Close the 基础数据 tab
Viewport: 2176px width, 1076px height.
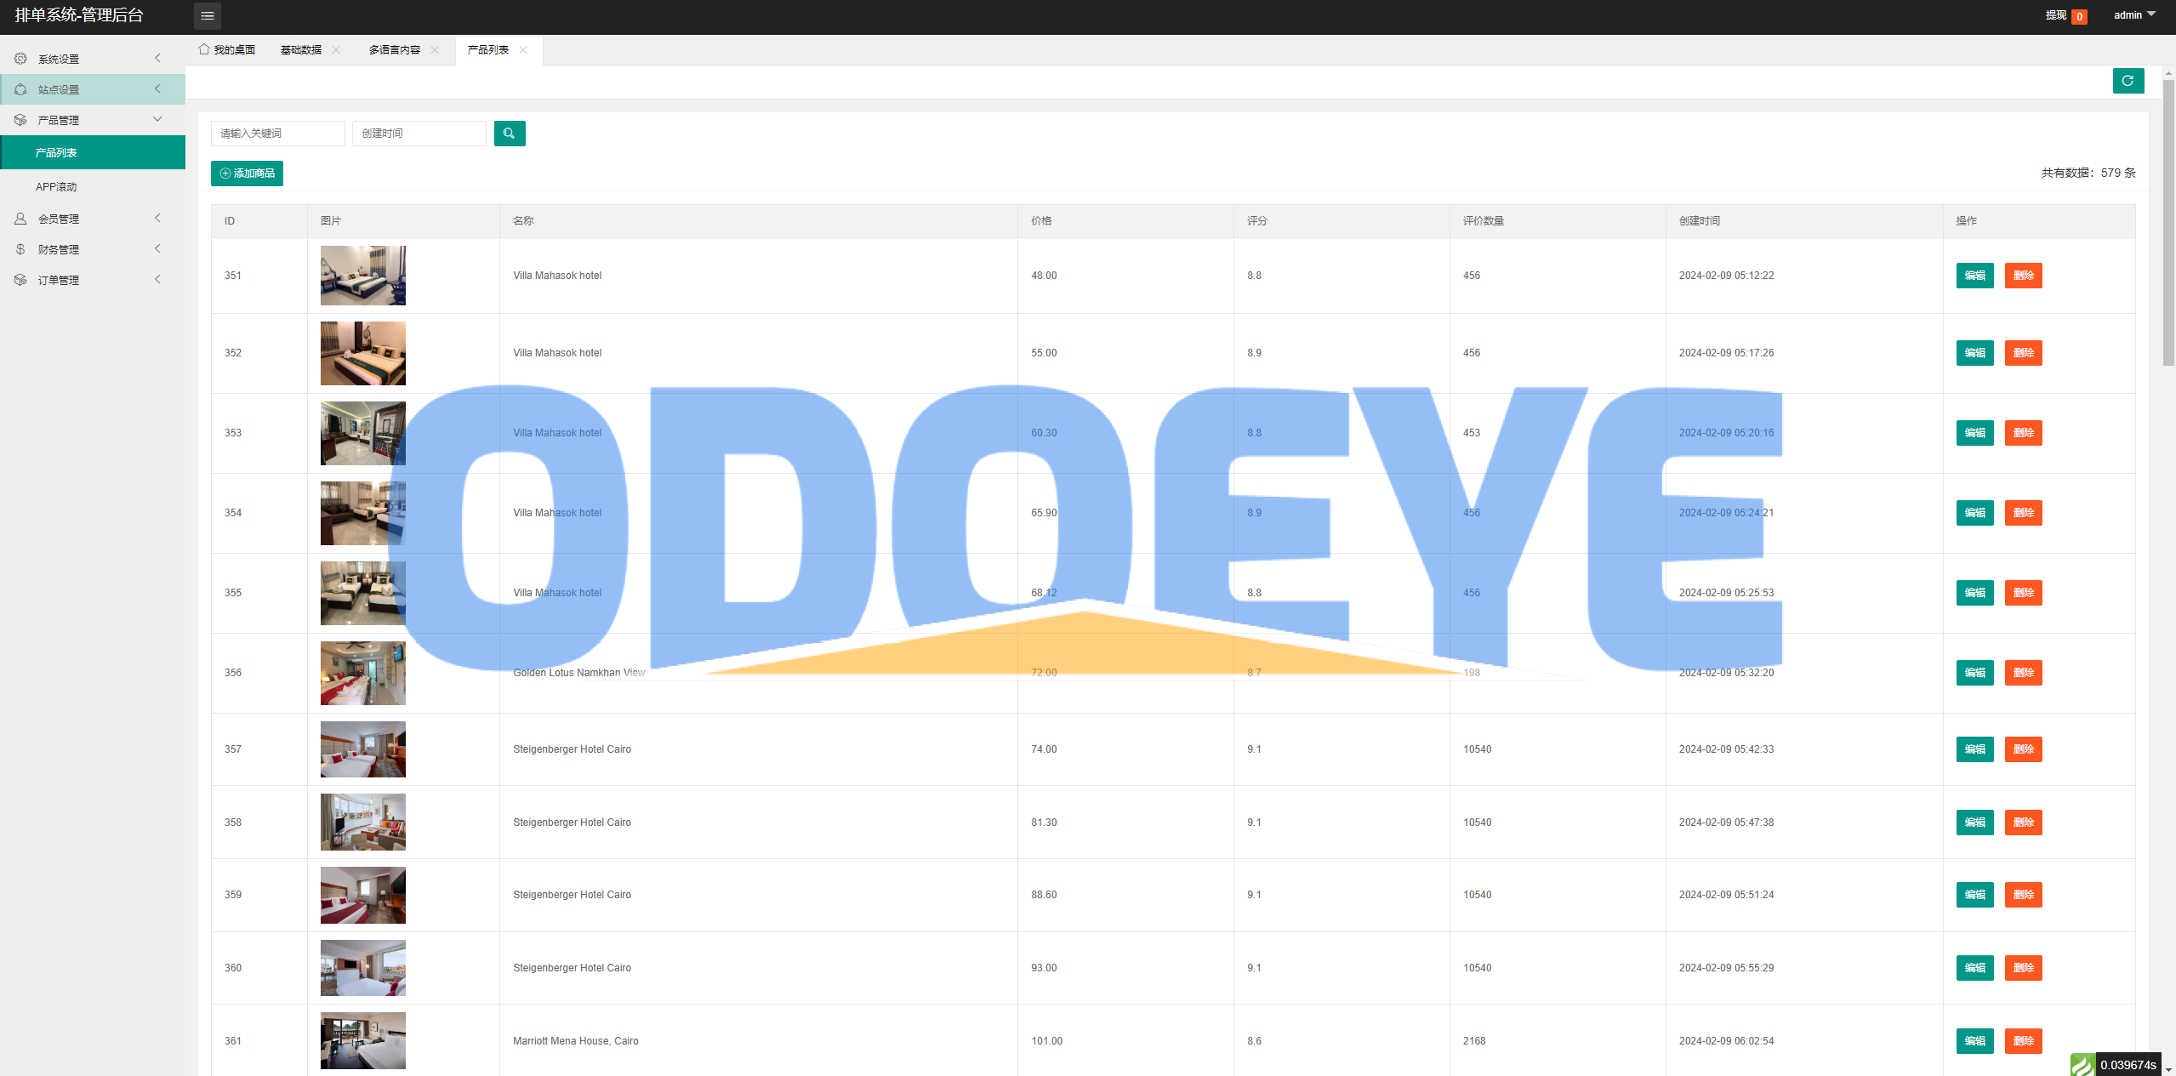(x=336, y=50)
